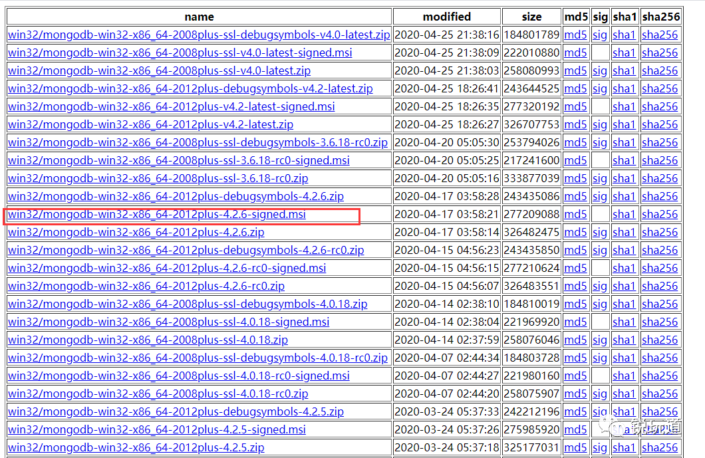Open sha1 link for 4.2.6-rc0-signed.msi
Viewport: 705px width, 458px height.
(624, 269)
